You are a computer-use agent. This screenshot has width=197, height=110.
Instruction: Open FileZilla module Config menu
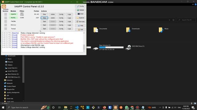[x=61, y=21]
